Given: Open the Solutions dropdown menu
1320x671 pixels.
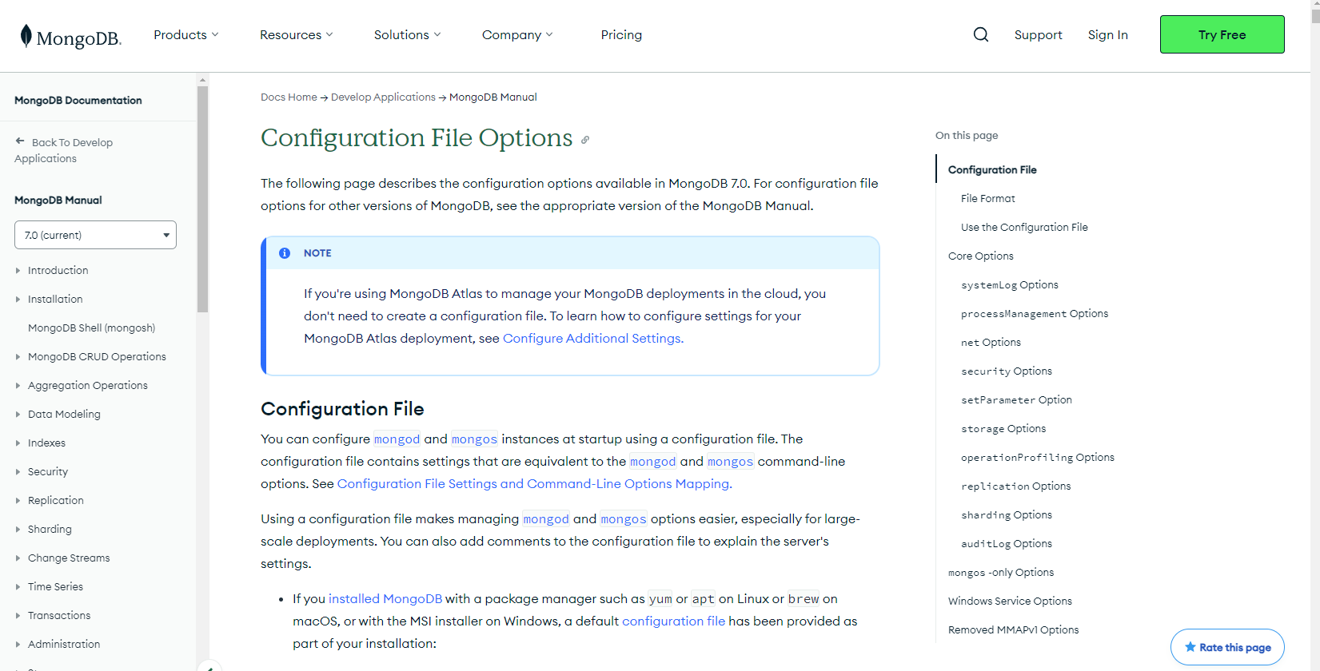Looking at the screenshot, I should point(408,35).
